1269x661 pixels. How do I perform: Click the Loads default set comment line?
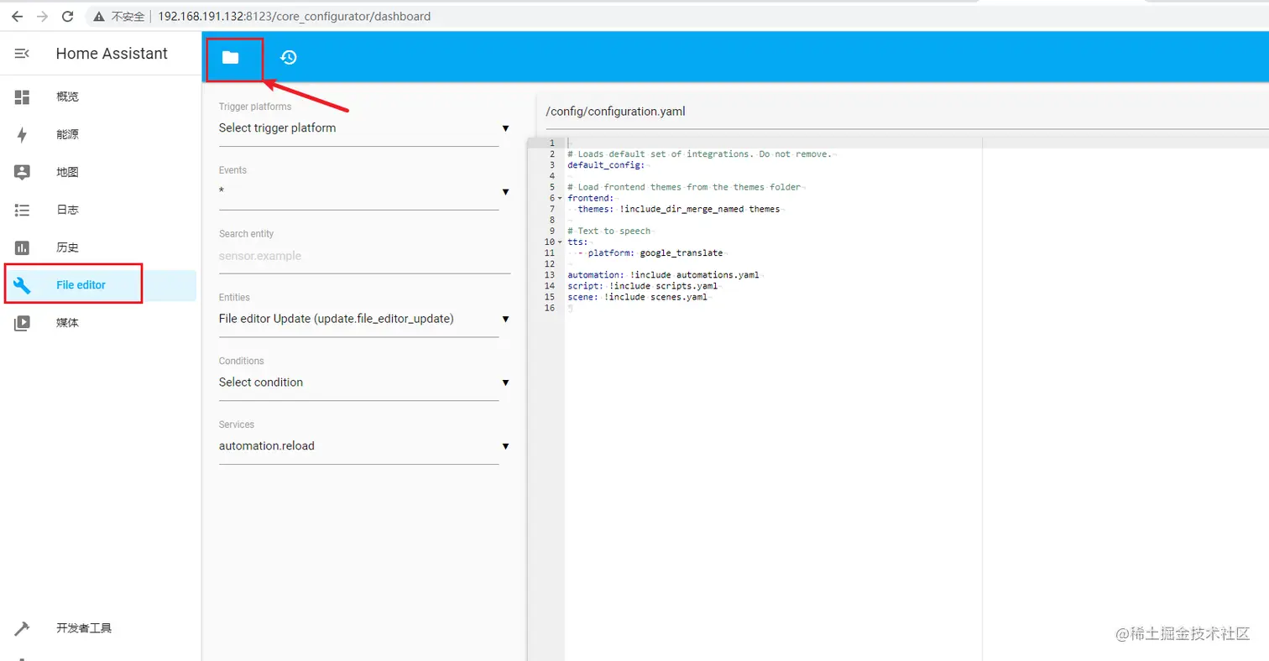point(699,154)
